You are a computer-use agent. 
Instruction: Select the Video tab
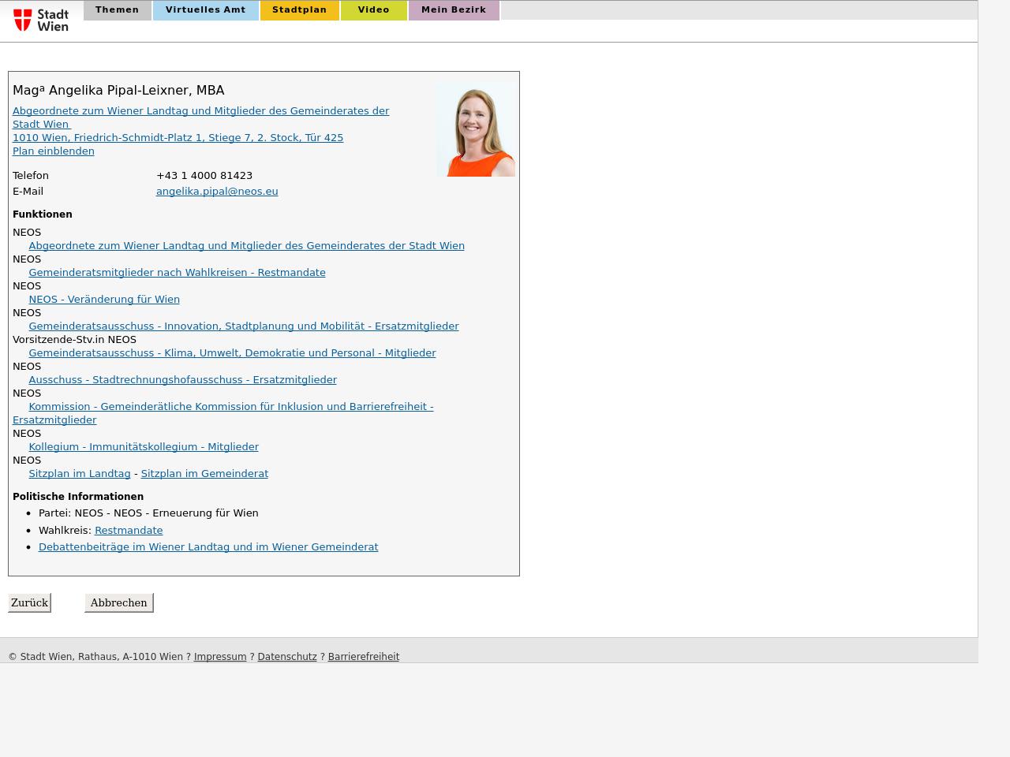click(x=373, y=10)
